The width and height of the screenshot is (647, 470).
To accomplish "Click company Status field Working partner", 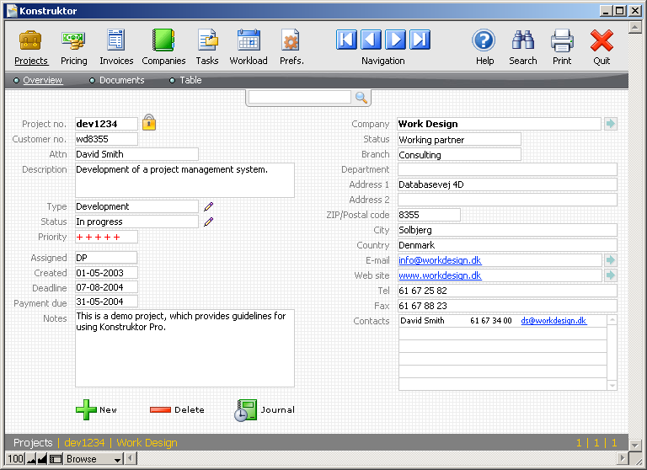I will [459, 140].
